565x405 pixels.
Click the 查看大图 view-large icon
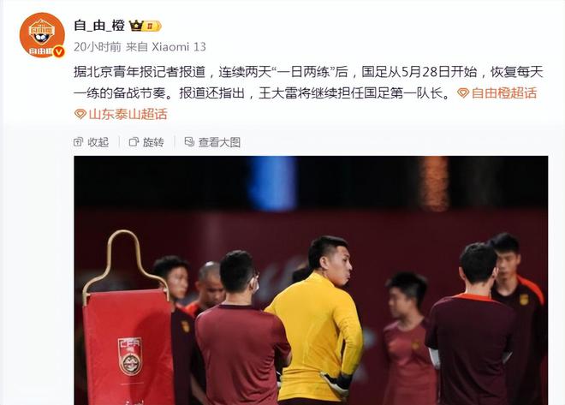point(189,142)
